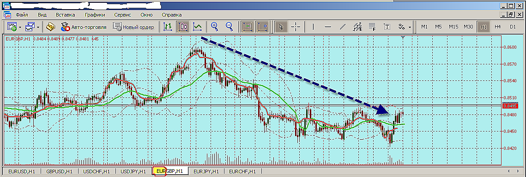The width and height of the screenshot is (526, 177).
Task: Open the Графики menu
Action: (x=95, y=15)
